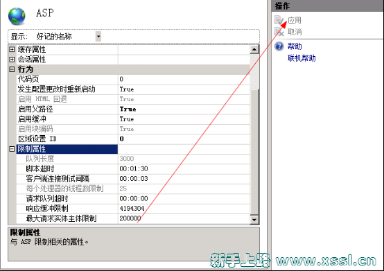The height and width of the screenshot is (271, 384).
Task: Click the ASP globe icon
Action: (x=17, y=16)
